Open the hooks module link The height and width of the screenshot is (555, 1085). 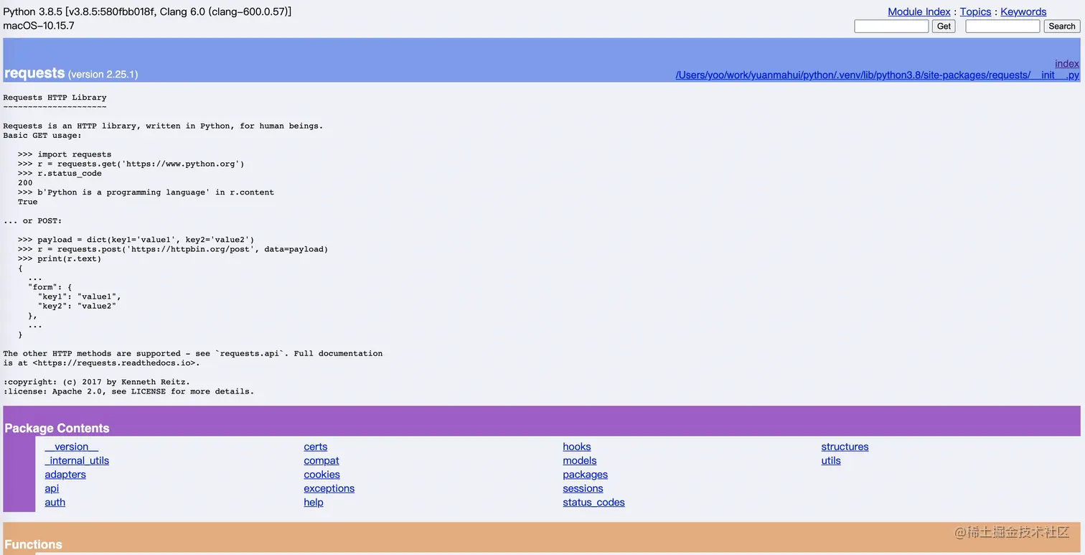tap(577, 447)
